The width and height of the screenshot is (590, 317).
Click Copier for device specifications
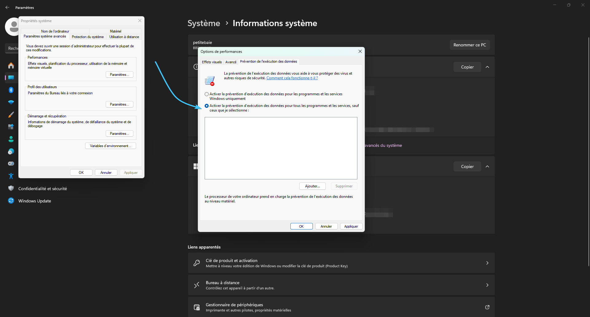click(x=467, y=67)
